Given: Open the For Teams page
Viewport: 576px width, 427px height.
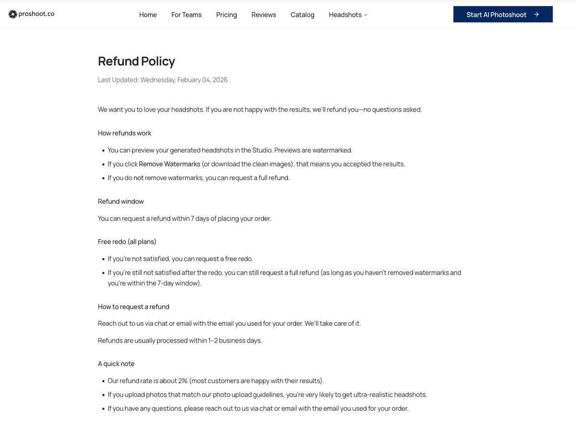Looking at the screenshot, I should tap(186, 15).
